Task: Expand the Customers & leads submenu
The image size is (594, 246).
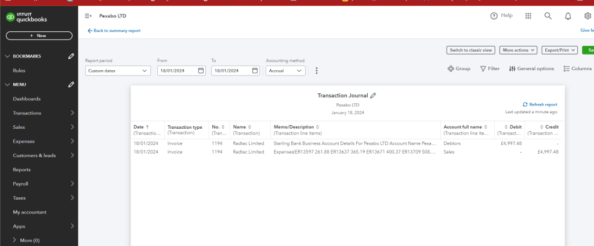Action: pos(72,155)
